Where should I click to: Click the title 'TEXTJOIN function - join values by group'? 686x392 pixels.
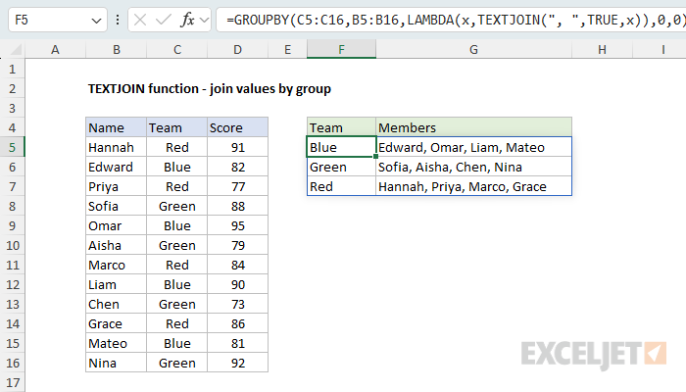tap(210, 89)
